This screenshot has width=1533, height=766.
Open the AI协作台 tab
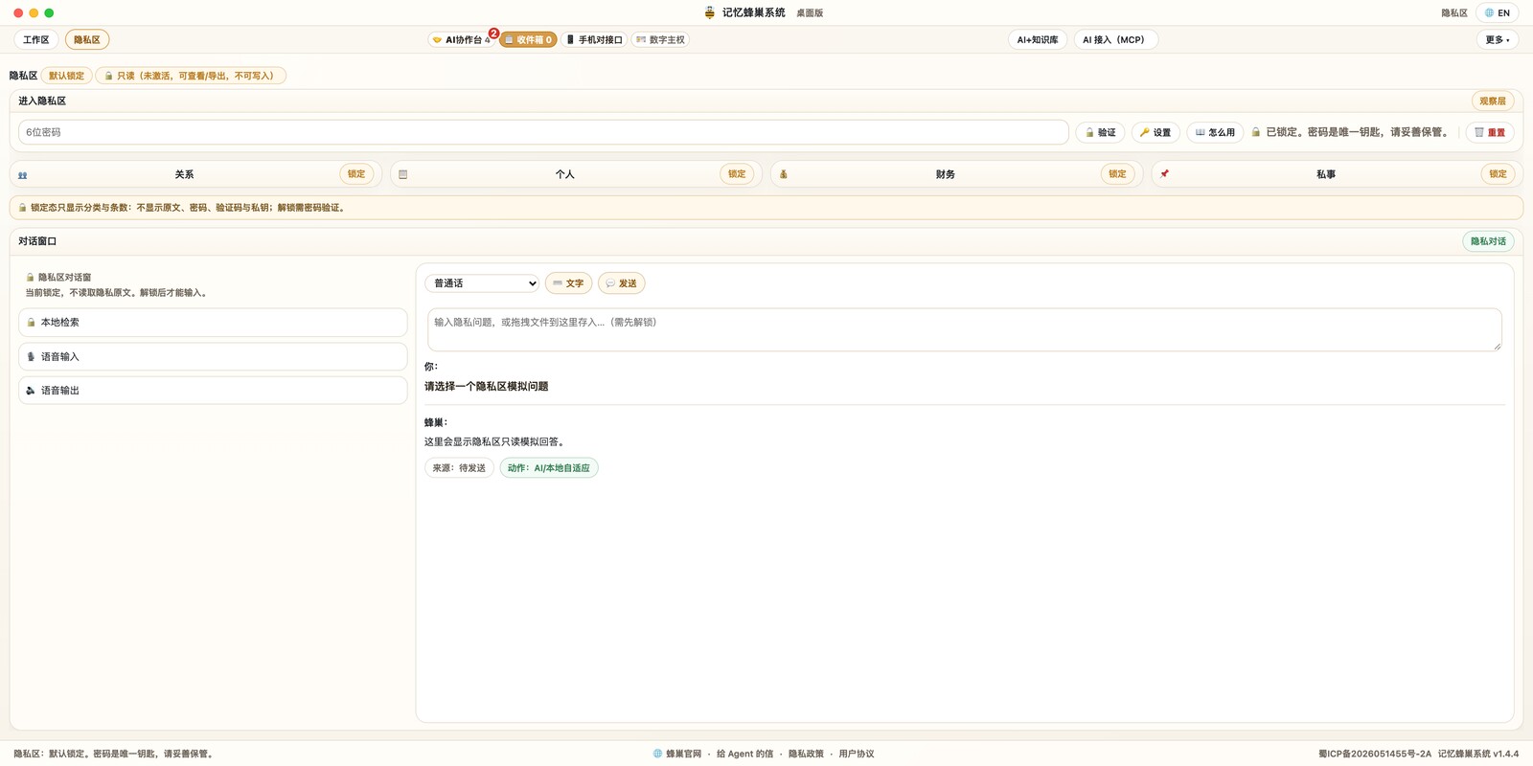[462, 40]
